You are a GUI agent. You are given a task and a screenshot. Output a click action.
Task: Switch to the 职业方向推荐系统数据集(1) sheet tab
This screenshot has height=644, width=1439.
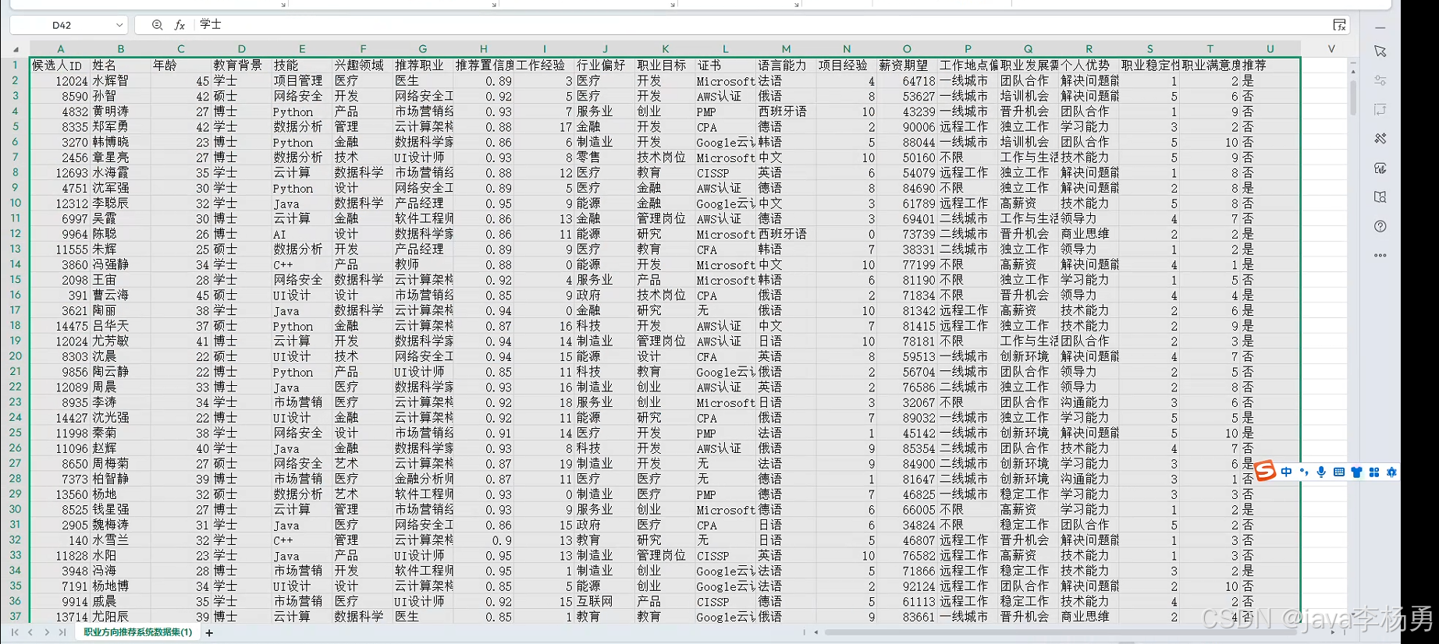coord(137,632)
